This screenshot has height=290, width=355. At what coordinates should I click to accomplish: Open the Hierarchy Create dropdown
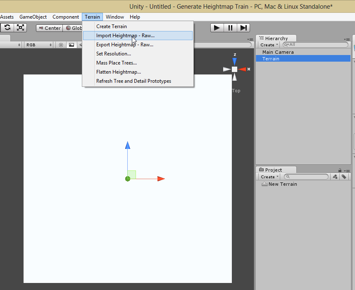[x=269, y=45]
